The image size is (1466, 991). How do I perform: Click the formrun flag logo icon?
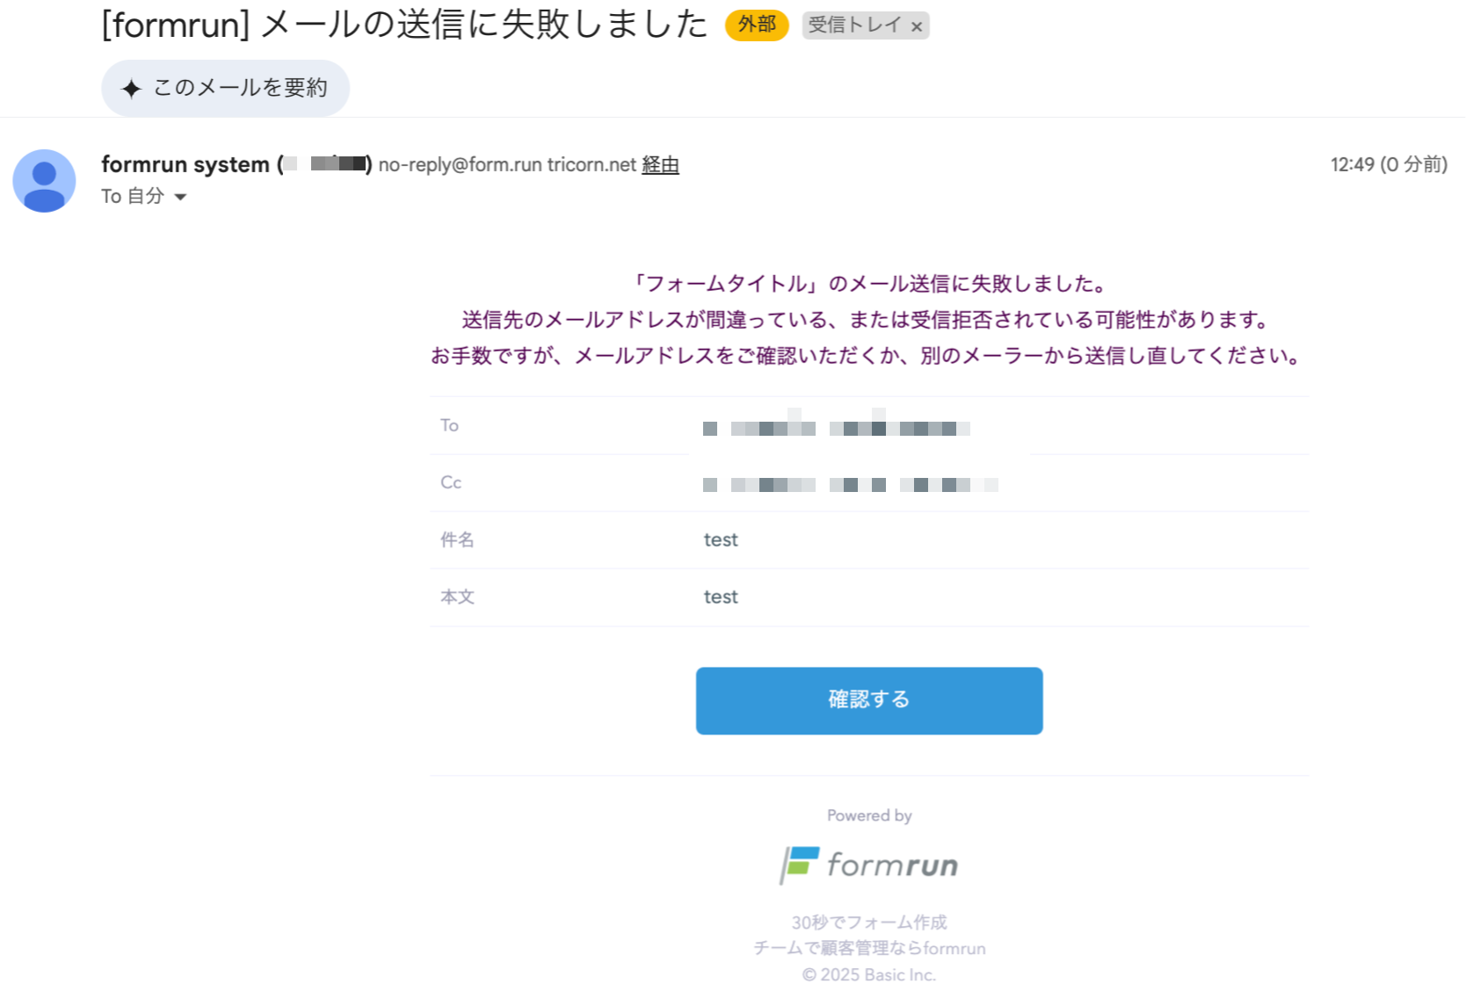(x=800, y=864)
